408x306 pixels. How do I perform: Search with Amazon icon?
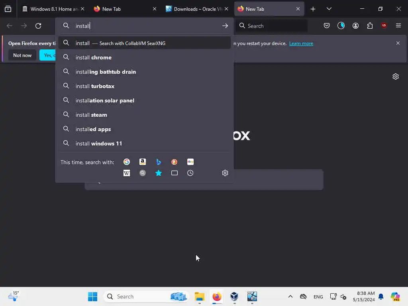142,162
